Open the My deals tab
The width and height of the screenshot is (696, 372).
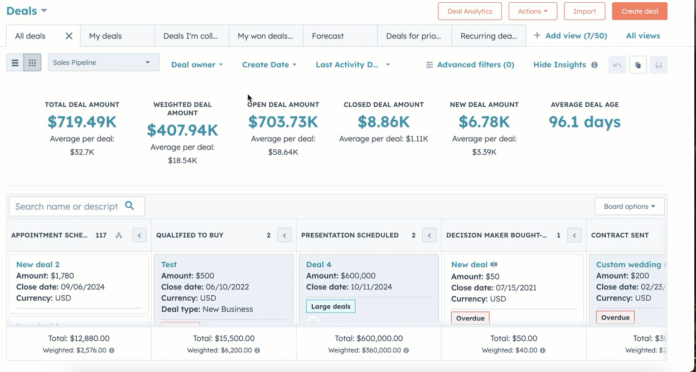pos(105,36)
